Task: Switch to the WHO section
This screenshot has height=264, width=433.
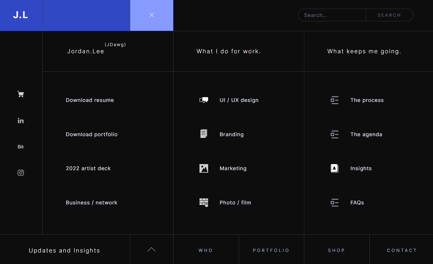Action: click(206, 250)
